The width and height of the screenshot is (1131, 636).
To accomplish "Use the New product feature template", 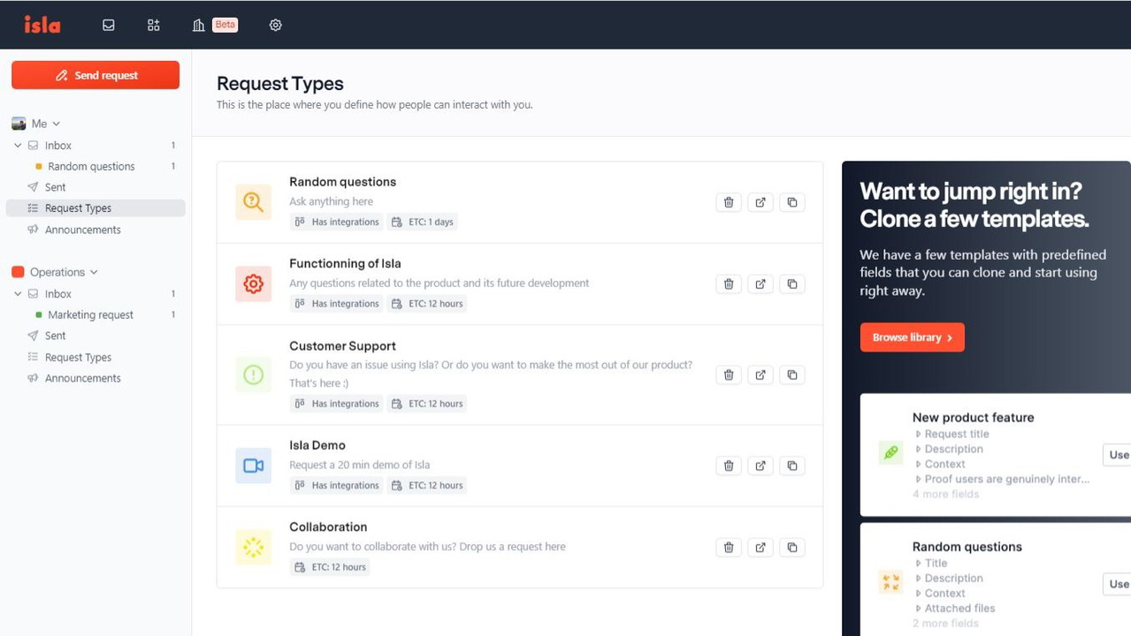I will point(1118,455).
